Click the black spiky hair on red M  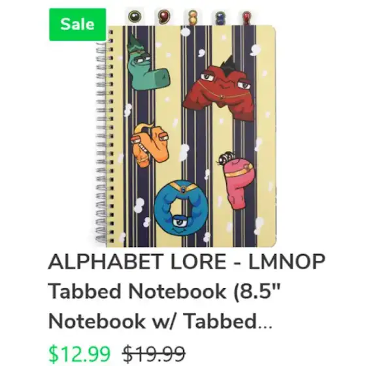tap(229, 63)
